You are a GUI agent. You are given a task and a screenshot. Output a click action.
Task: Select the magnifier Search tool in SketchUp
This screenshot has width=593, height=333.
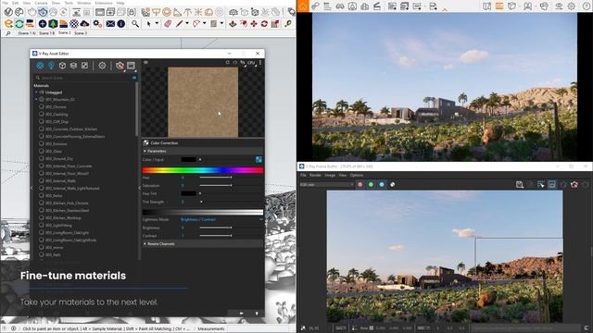click(x=135, y=24)
